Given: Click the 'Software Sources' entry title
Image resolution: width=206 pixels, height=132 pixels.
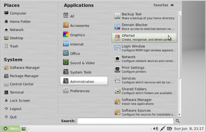Looking at the screenshot, I should tap(136, 110).
